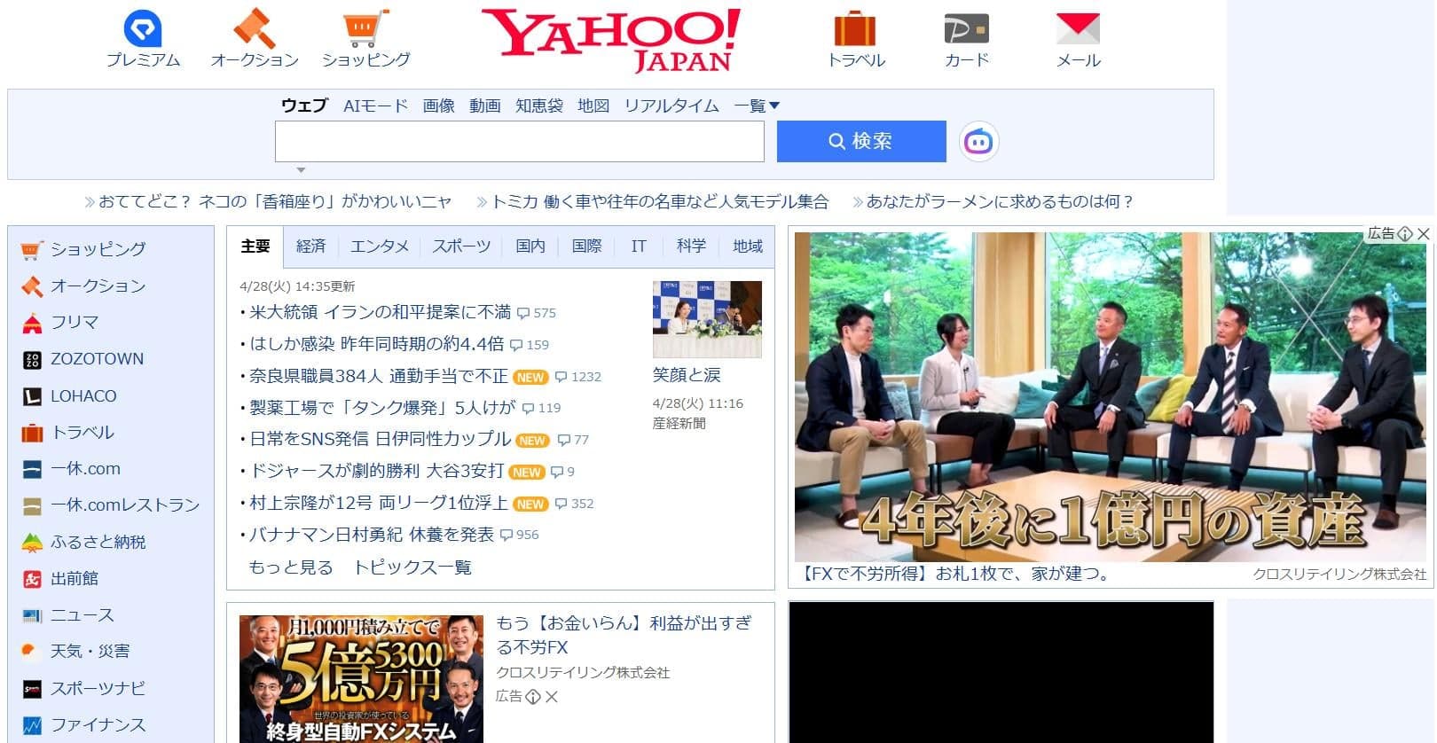
Task: Open the あなたがラーメンに求めるものは何 link
Action: coord(1000,202)
